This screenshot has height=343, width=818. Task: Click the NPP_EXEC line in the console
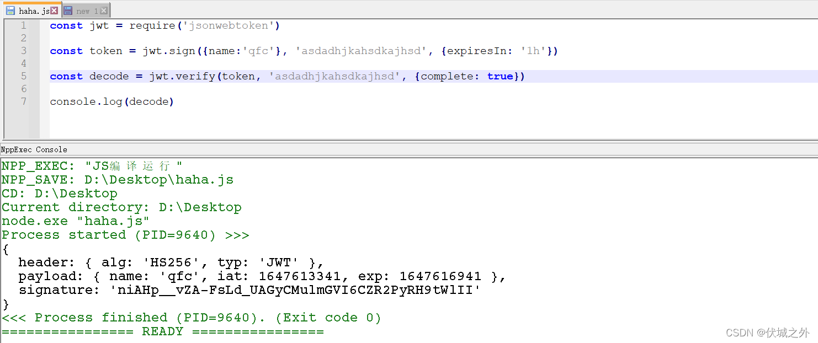pos(92,166)
